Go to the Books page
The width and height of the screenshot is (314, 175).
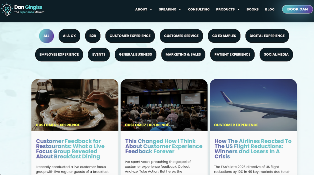tap(252, 9)
